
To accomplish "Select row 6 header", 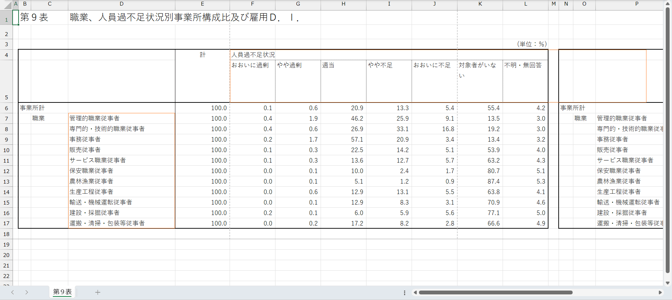I will [x=6, y=108].
